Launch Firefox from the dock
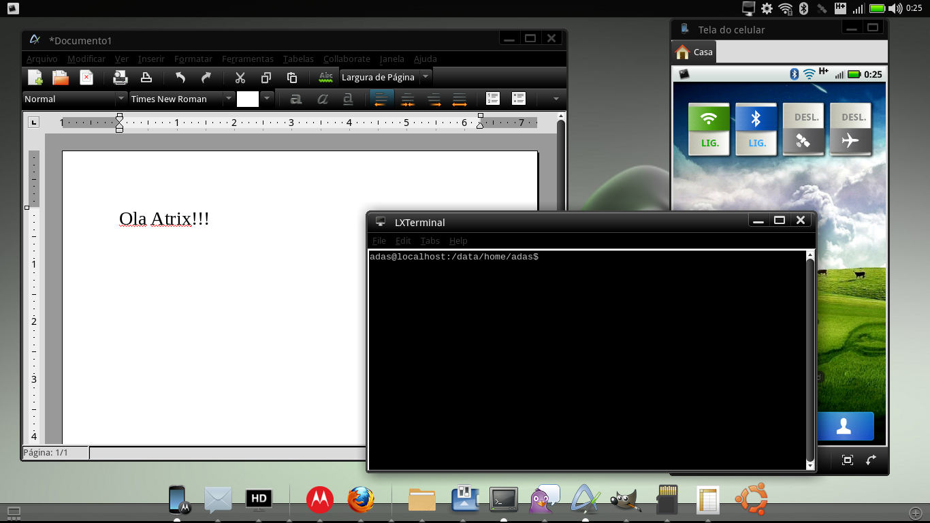This screenshot has height=523, width=930. pyautogui.click(x=361, y=500)
